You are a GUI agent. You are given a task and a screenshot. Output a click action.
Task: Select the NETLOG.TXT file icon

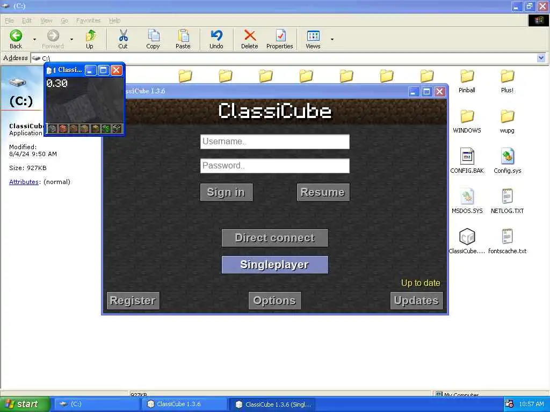(x=507, y=196)
